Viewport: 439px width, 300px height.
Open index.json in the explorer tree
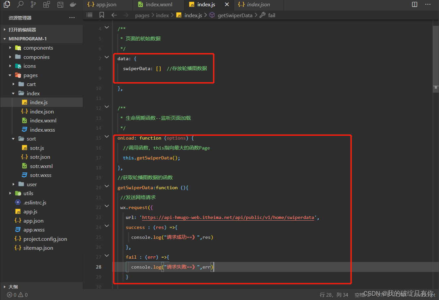(x=41, y=111)
